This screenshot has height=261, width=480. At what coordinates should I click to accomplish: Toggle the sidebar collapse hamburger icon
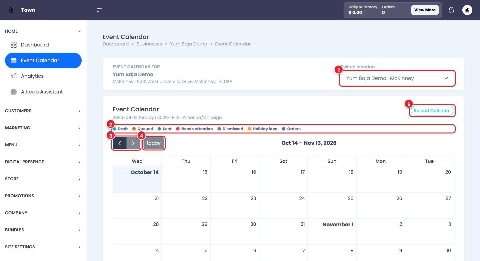tap(99, 10)
